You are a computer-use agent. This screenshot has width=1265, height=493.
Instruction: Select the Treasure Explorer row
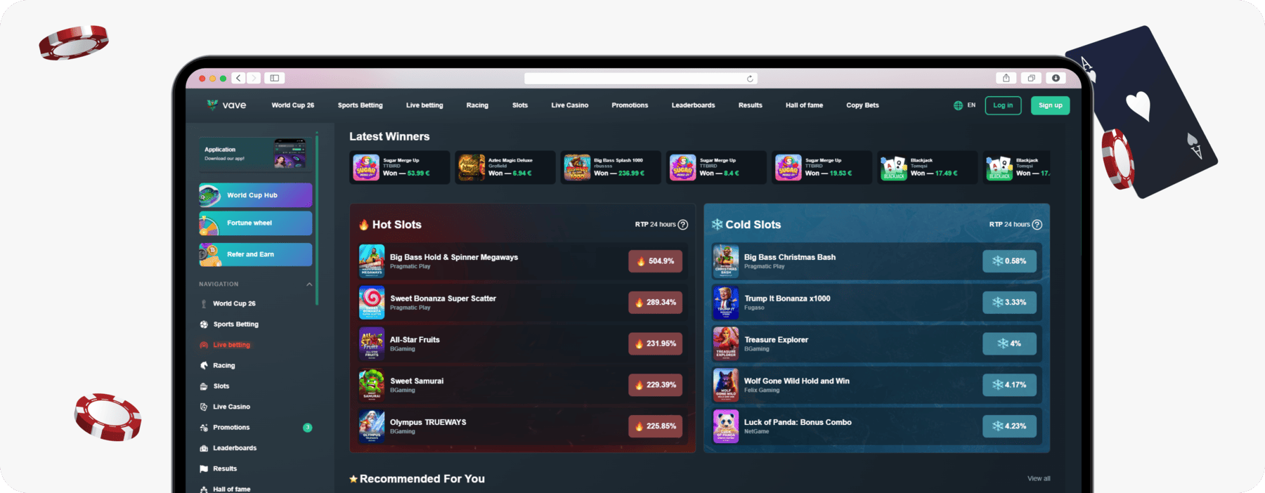coord(876,344)
